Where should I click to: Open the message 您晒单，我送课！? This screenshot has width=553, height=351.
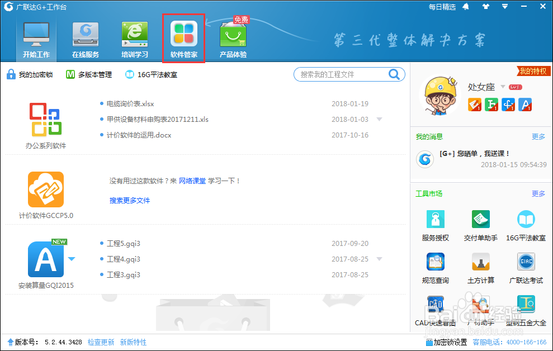(475, 154)
